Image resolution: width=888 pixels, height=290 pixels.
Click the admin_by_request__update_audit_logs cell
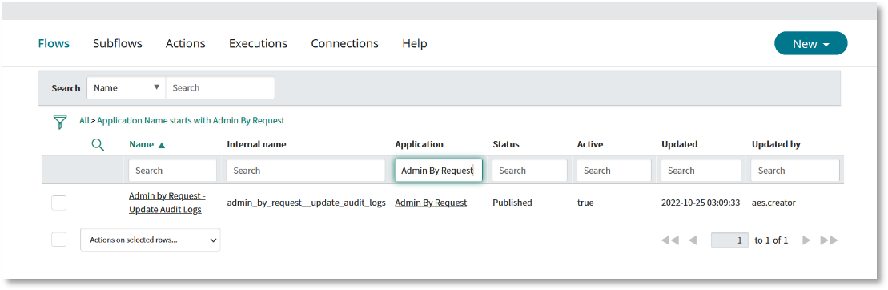(307, 203)
